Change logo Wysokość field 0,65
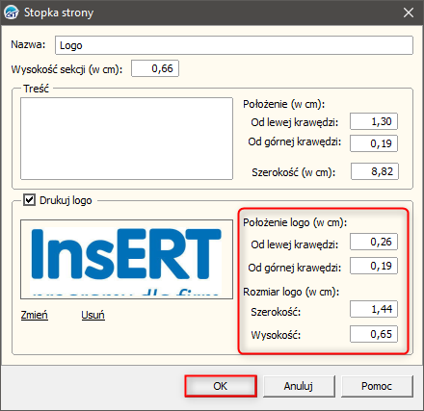 pos(374,334)
